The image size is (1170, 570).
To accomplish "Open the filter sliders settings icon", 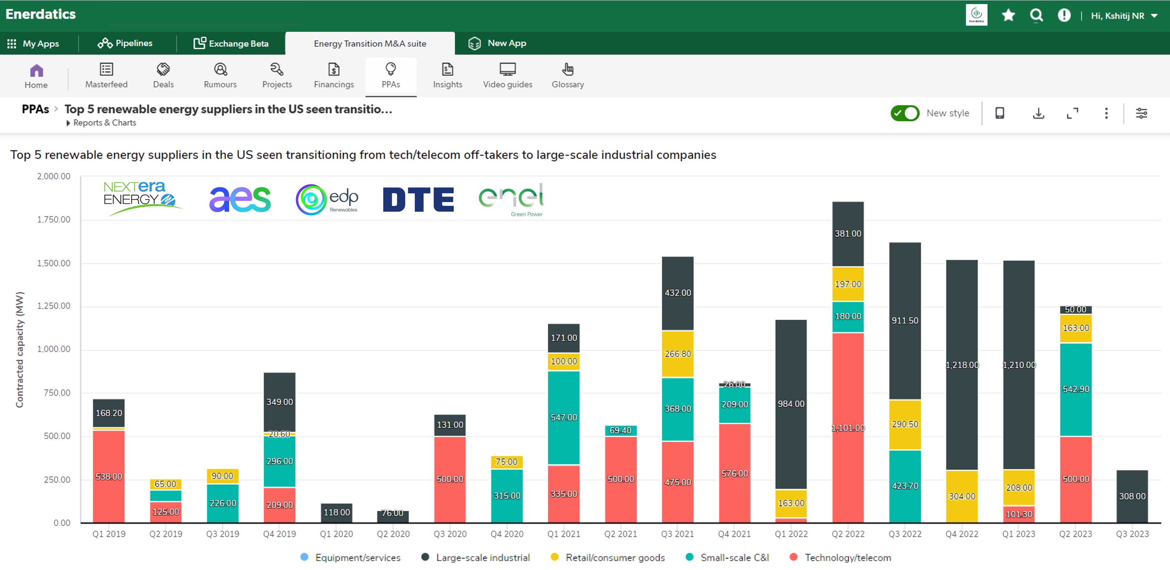I will pos(1141,113).
